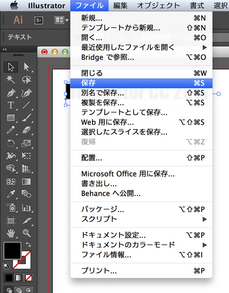Choose Web 用に保存... item

tap(142, 122)
